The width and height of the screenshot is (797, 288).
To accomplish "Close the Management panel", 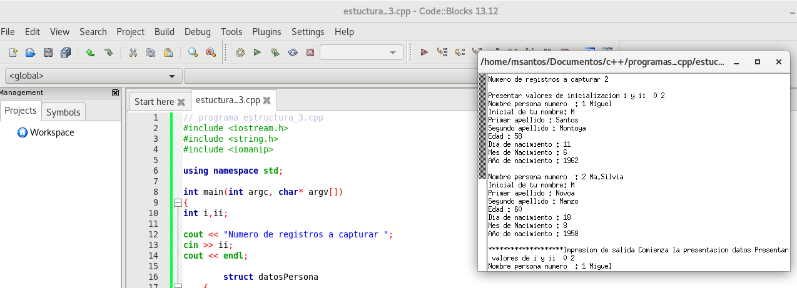I will (115, 92).
